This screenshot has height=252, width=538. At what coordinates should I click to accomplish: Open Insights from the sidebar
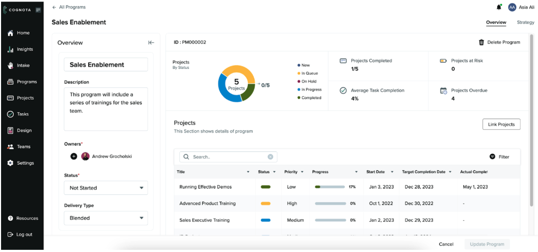pos(24,49)
